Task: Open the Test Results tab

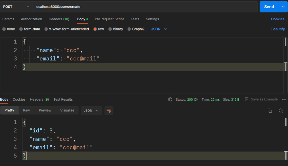Action: [x=63, y=99]
